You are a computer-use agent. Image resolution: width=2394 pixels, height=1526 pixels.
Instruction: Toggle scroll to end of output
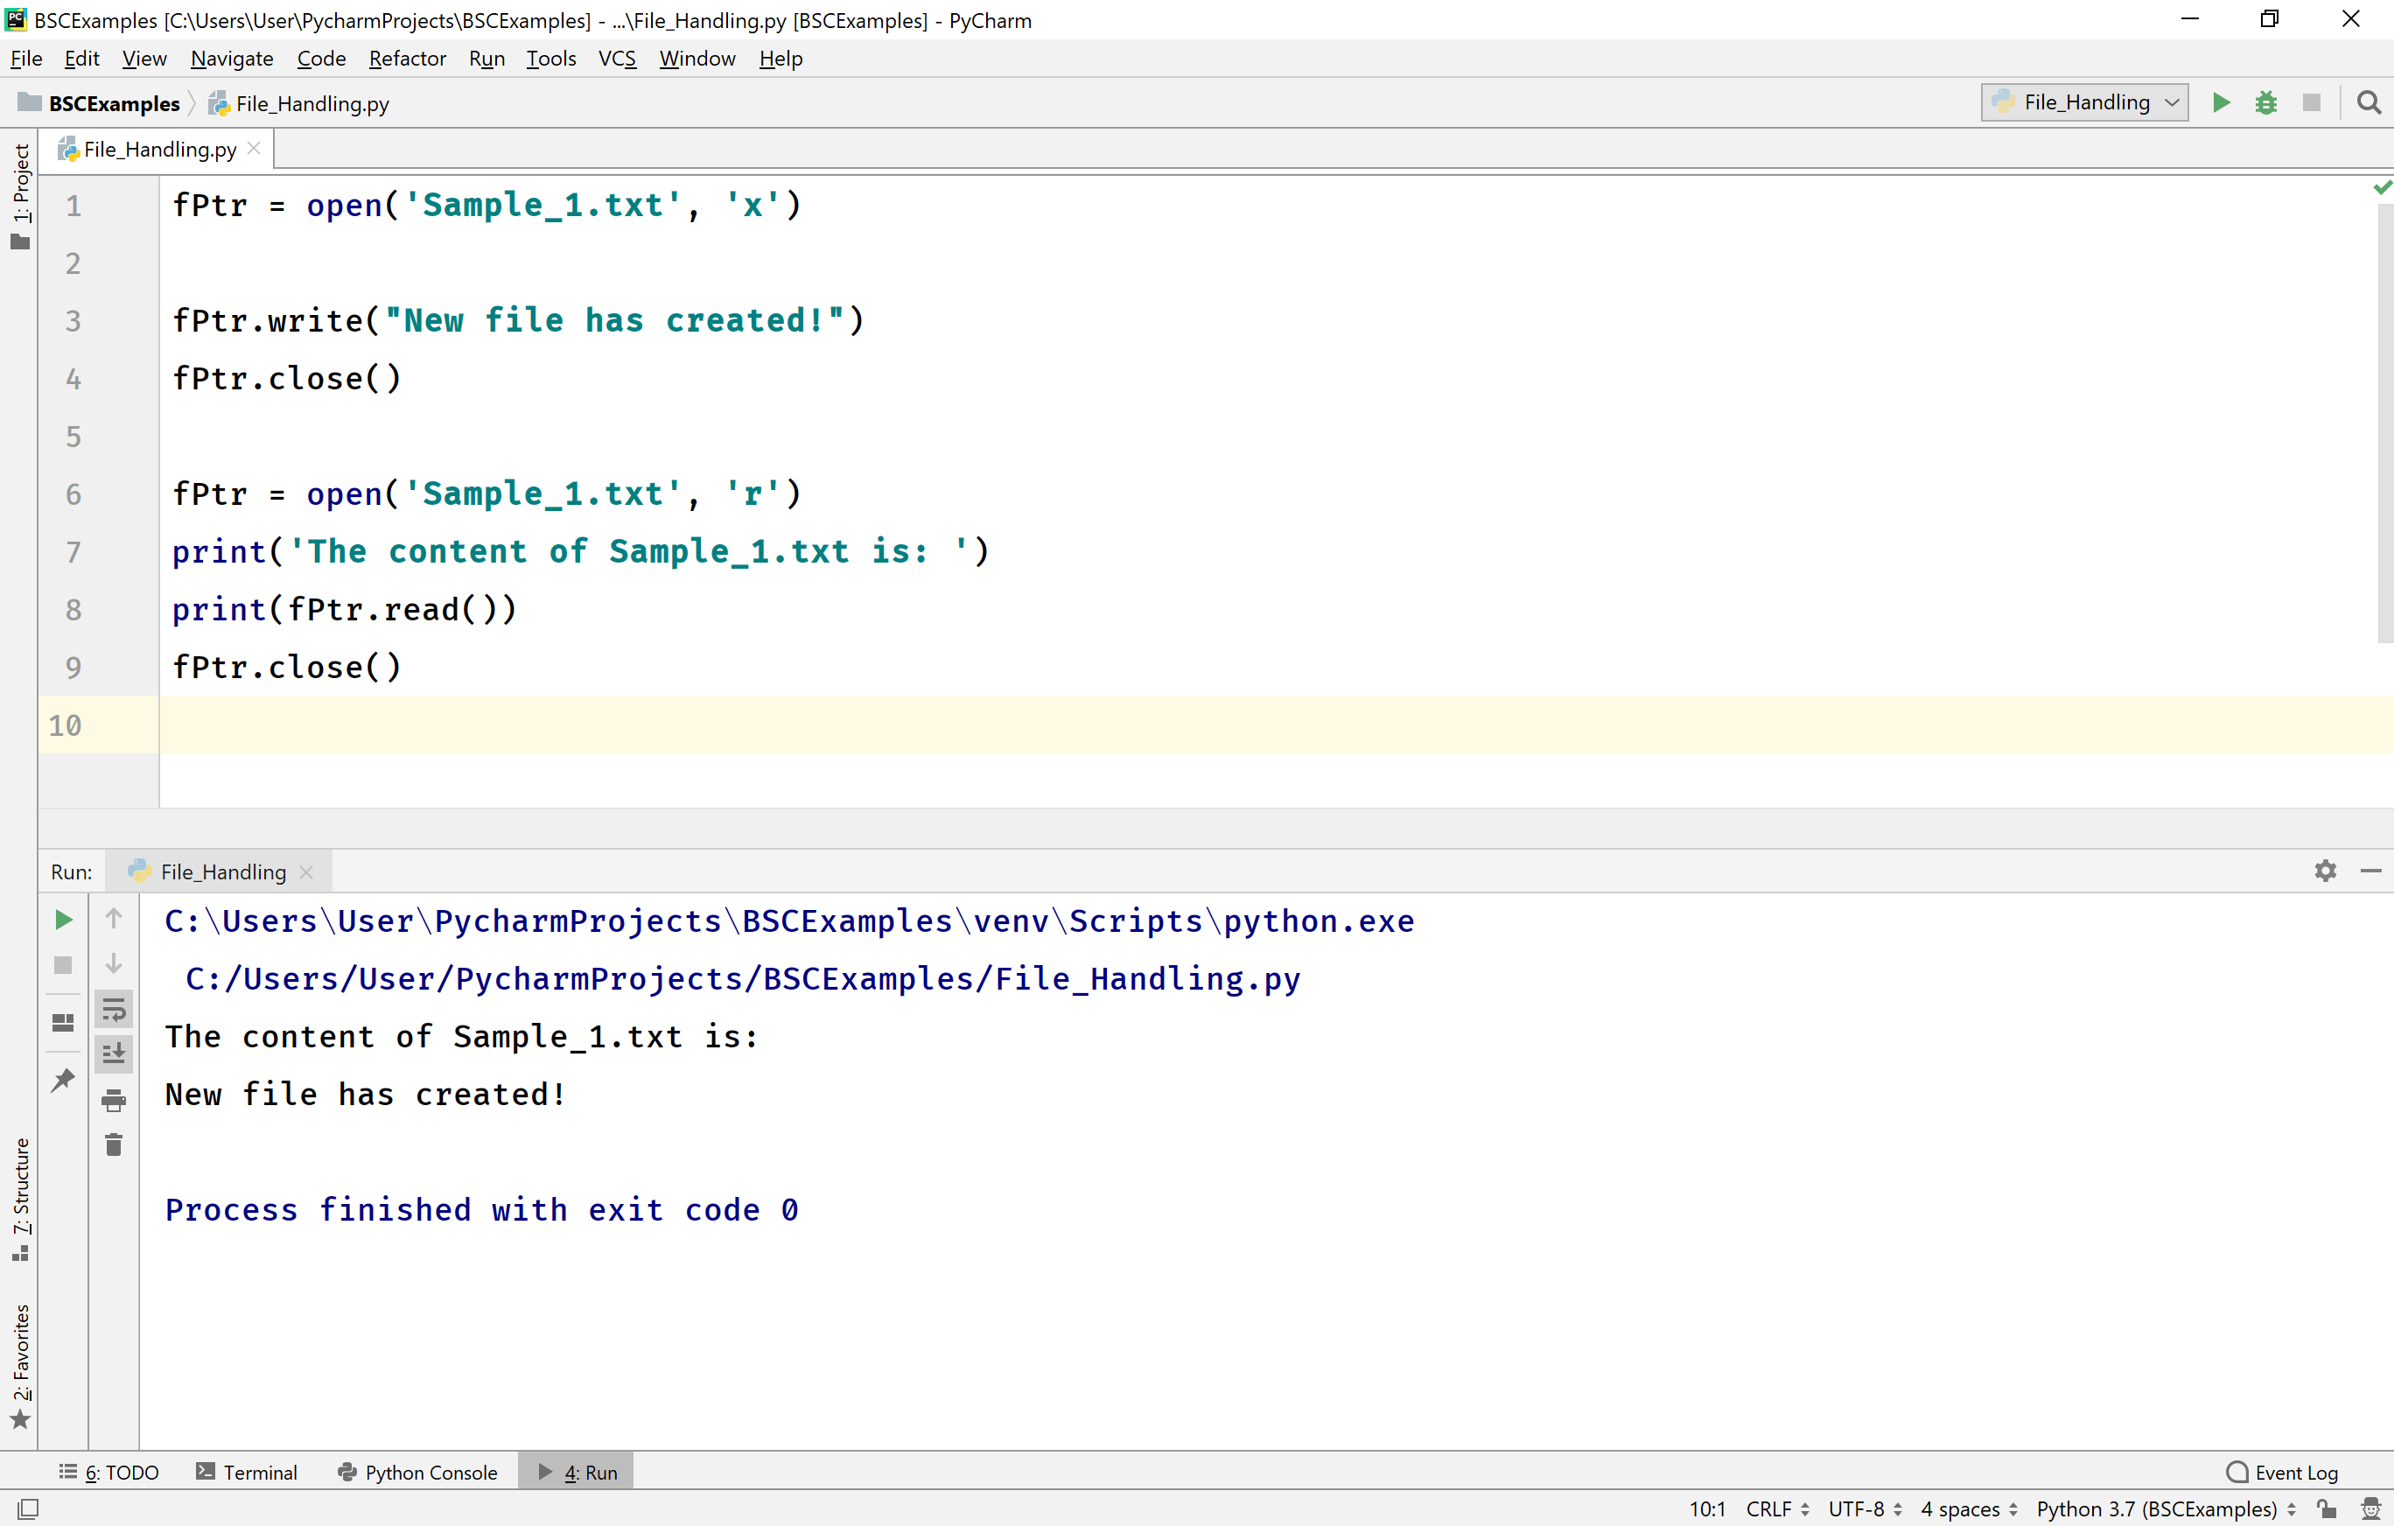click(x=114, y=1053)
